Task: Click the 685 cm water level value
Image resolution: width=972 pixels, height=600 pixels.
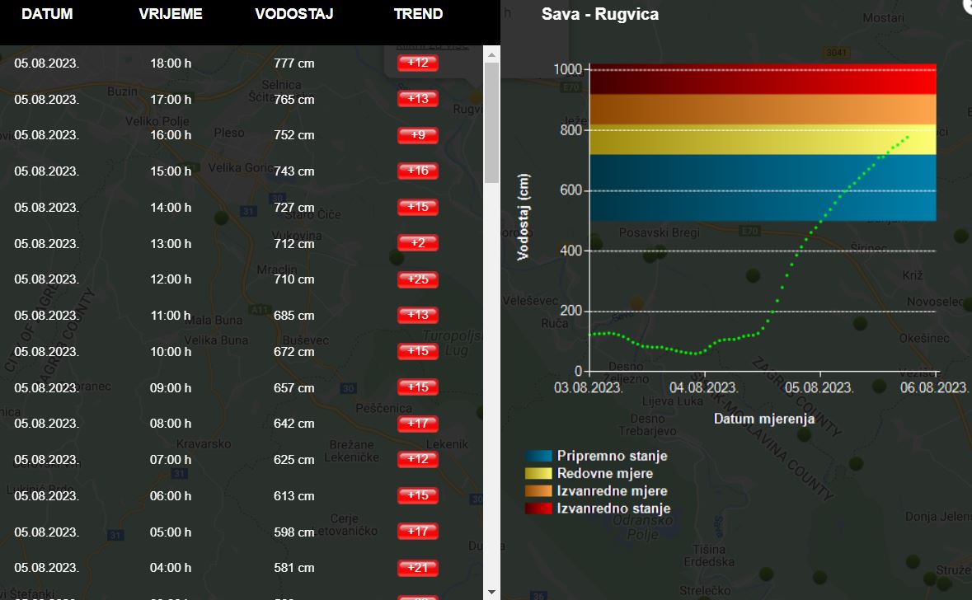Action: 293,316
